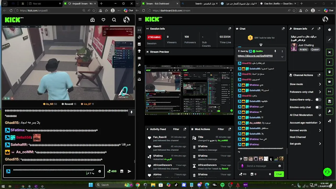Open the analytics bar chart sidebar icon
The image size is (336, 189).
139,44
